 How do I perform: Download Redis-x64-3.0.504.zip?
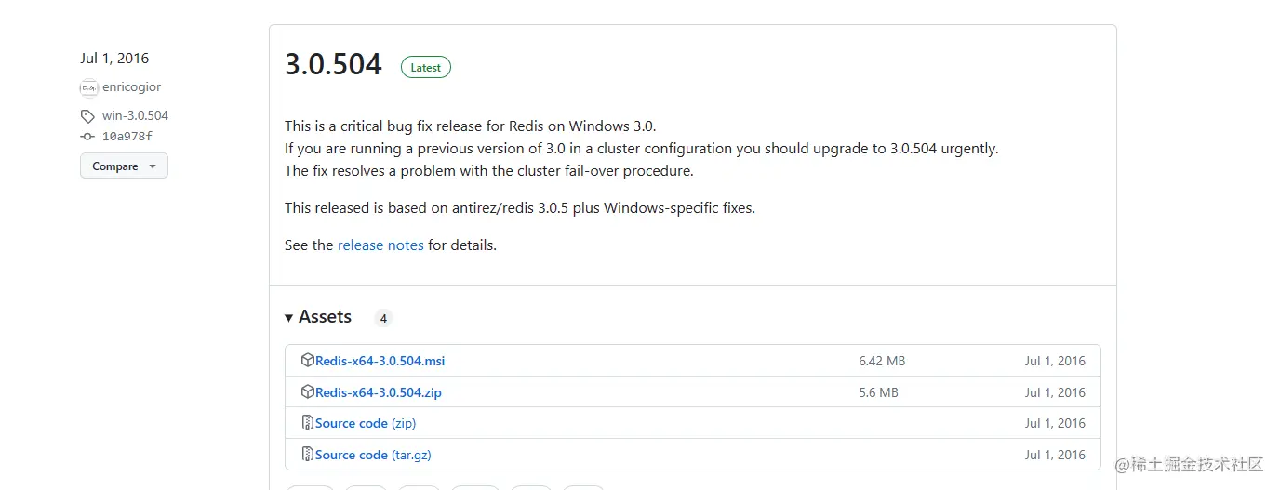(x=379, y=392)
